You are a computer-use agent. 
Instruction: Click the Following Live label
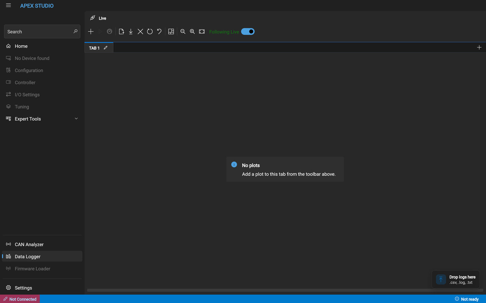[x=224, y=32]
